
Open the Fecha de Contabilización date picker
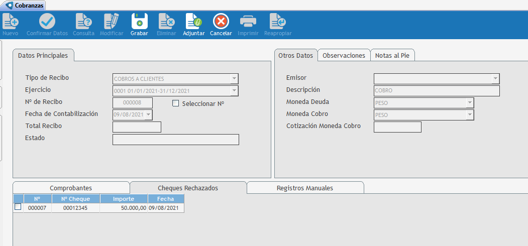pyautogui.click(x=148, y=115)
